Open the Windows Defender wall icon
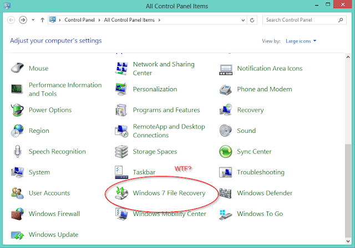This screenshot has height=248, width=355. (226, 193)
